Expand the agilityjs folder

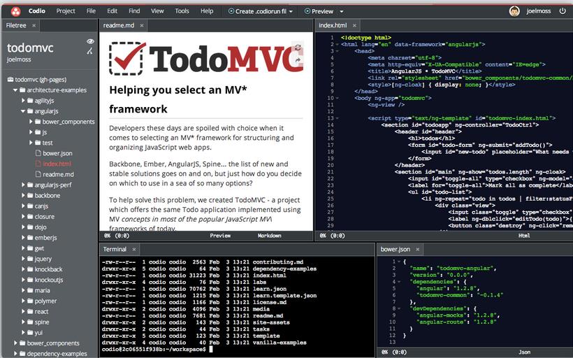click(x=23, y=101)
